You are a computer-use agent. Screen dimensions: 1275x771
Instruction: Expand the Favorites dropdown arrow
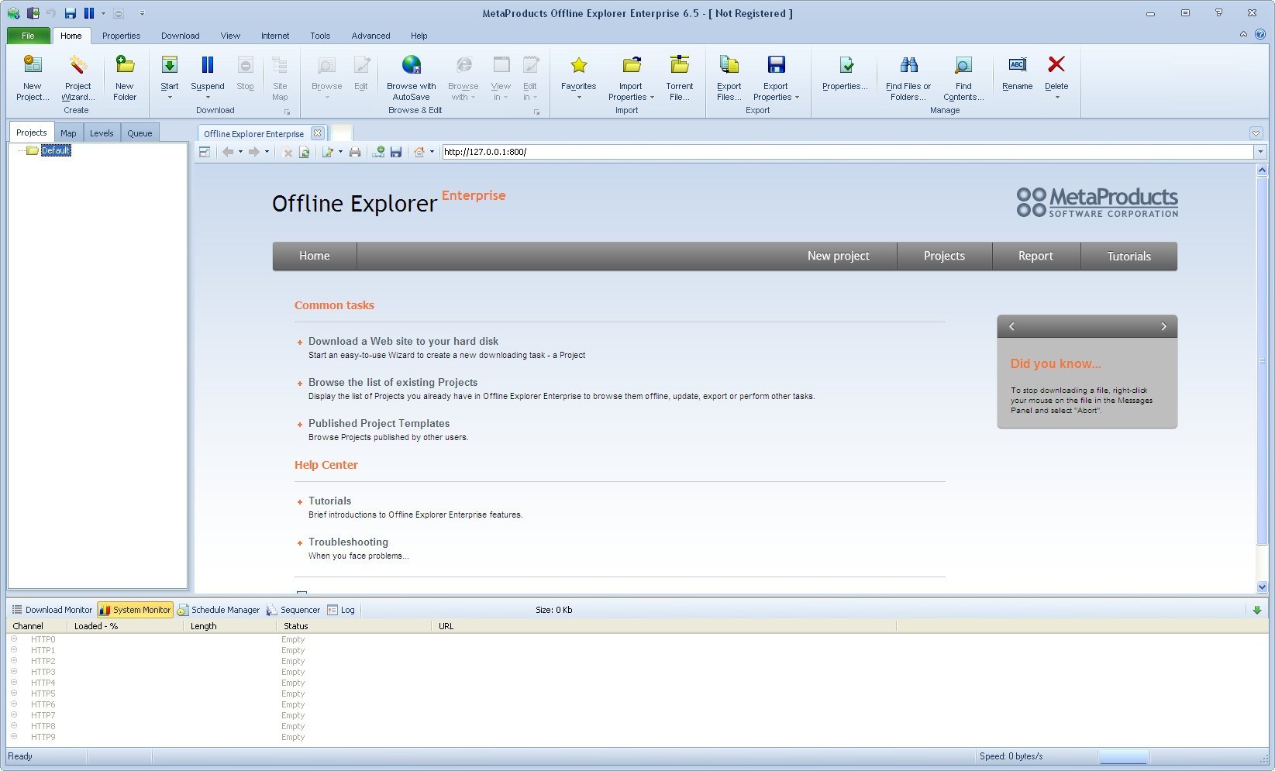(x=579, y=98)
